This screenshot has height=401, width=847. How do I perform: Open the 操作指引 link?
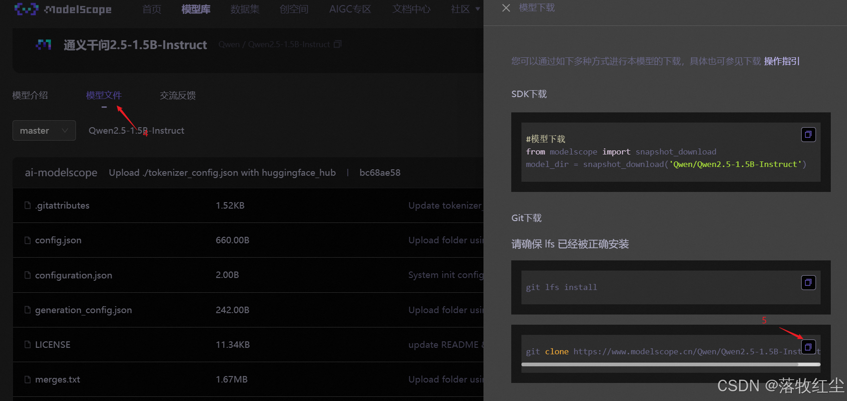(782, 61)
